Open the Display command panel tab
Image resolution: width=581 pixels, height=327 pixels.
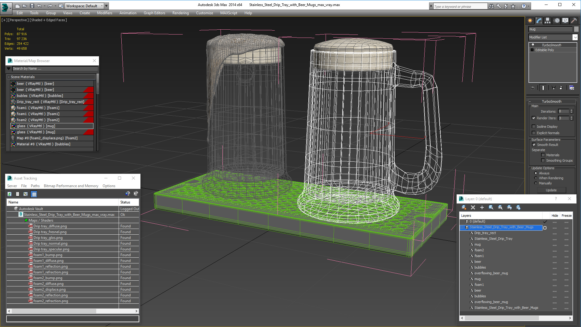(x=565, y=21)
